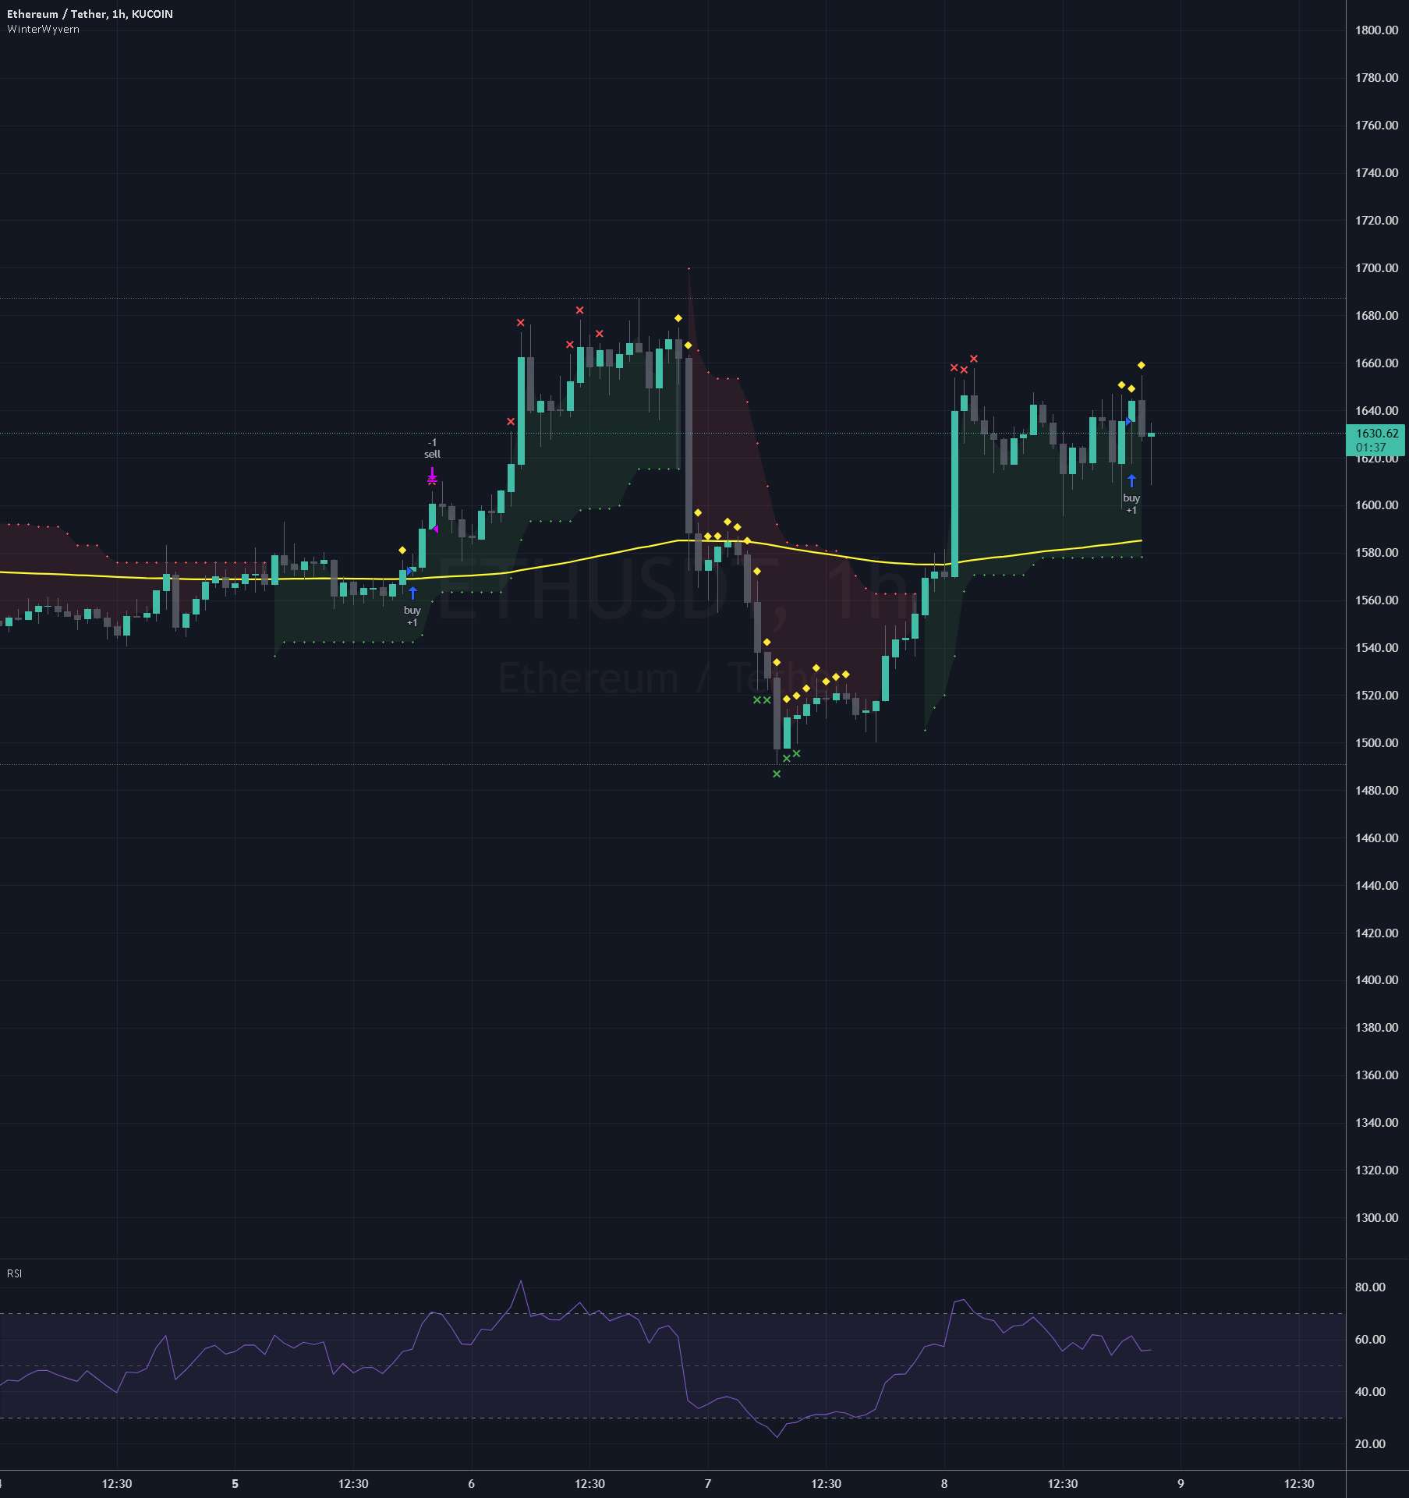Click the 1300.00 price axis label
1409x1498 pixels.
(1376, 1218)
